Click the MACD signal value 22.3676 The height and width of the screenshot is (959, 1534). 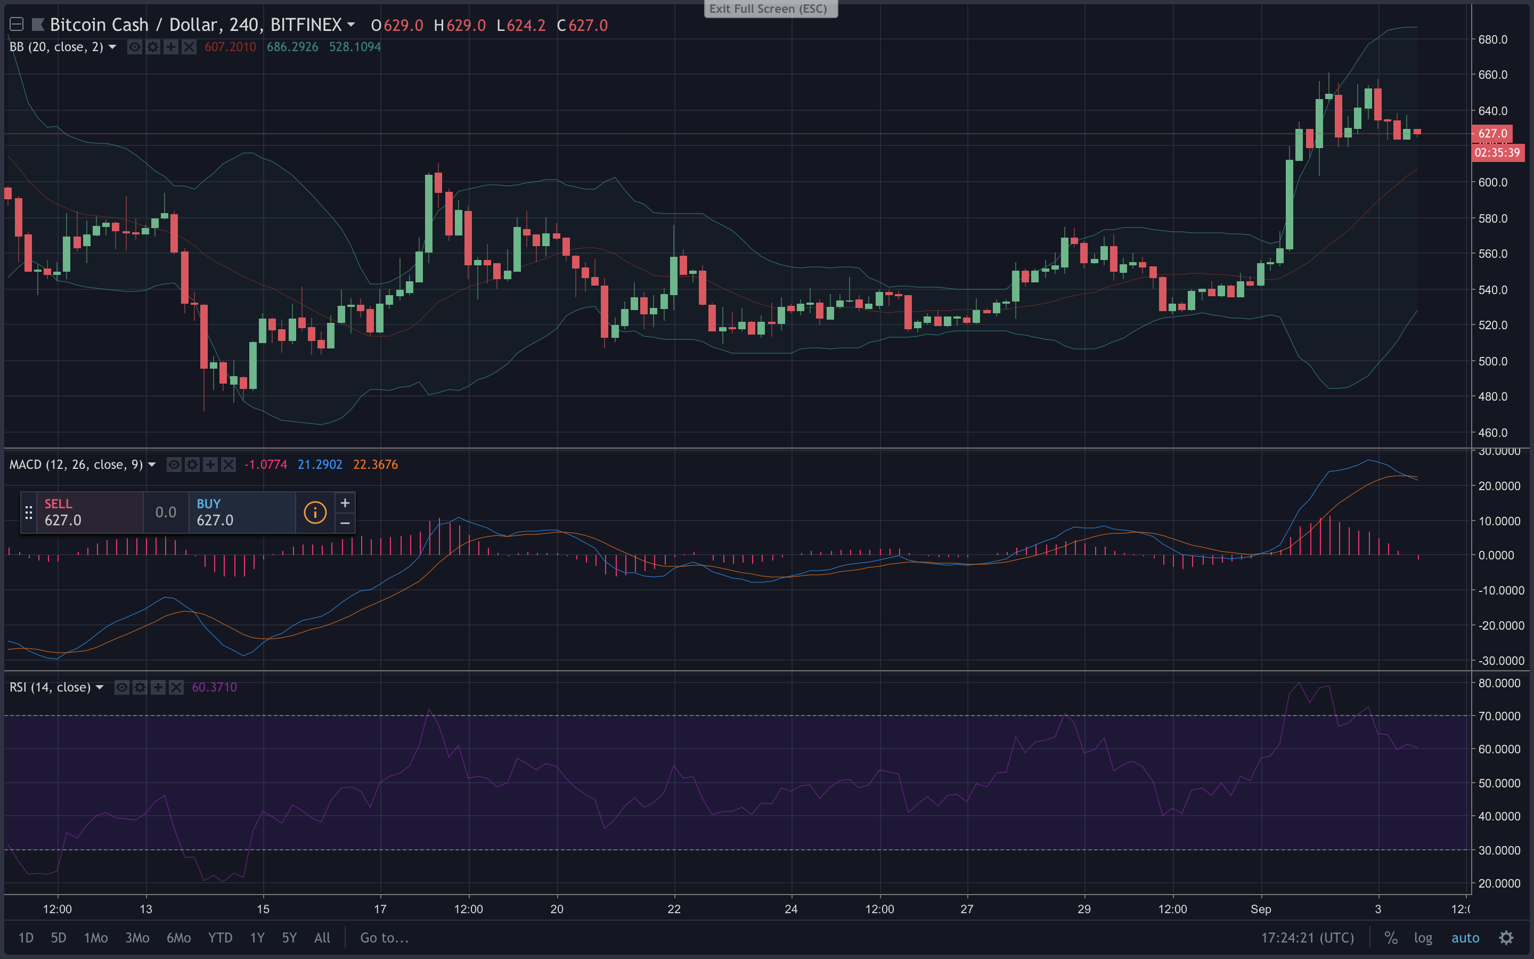point(376,465)
